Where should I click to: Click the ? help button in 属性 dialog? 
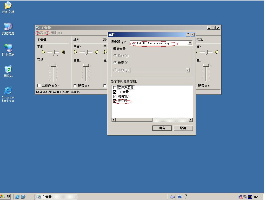(x=188, y=35)
